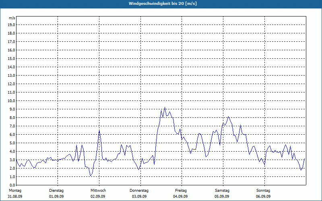Screen dimensions: 322x201
Task: Select the 7,0 y-axis label
Action: [12, 126]
